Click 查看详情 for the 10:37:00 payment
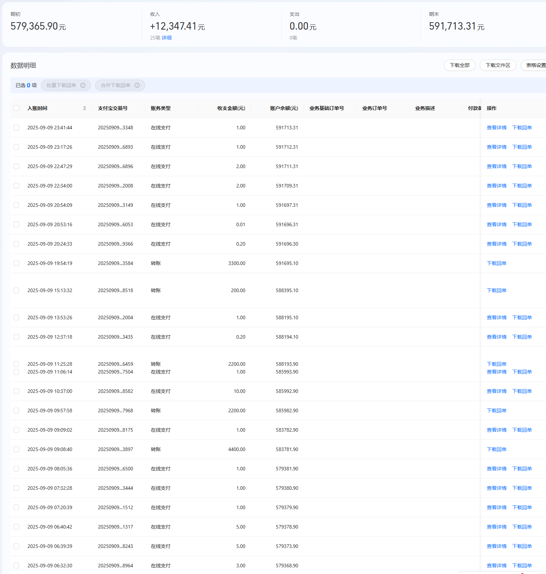 coord(496,391)
